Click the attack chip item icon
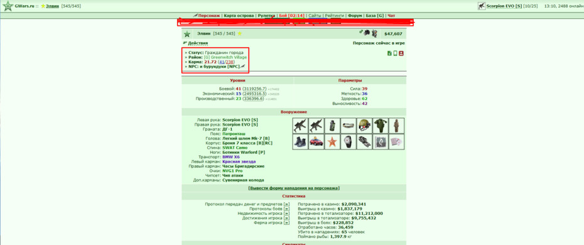Screen dimensions: 584x245 click(381, 142)
